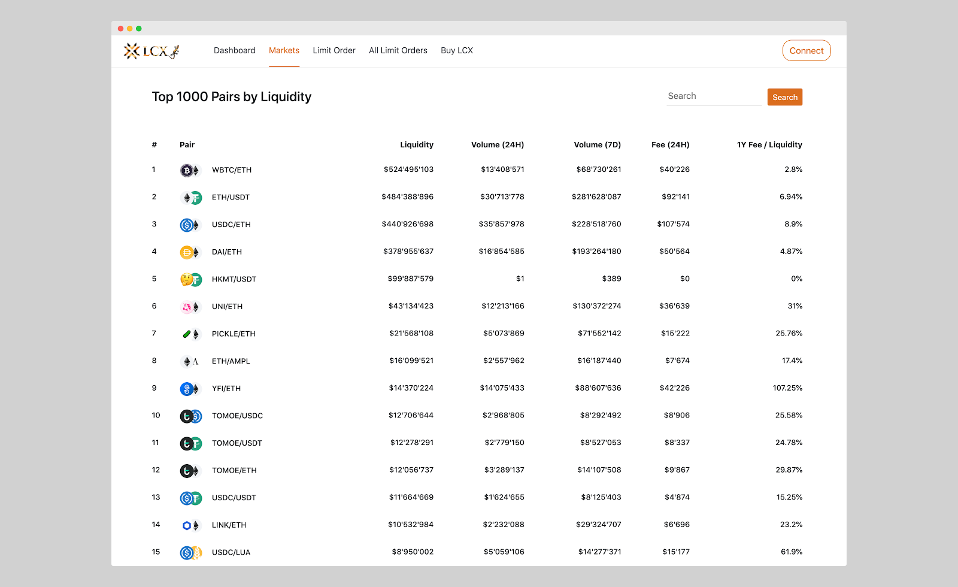
Task: Click the Connect wallet button
Action: pyautogui.click(x=807, y=51)
